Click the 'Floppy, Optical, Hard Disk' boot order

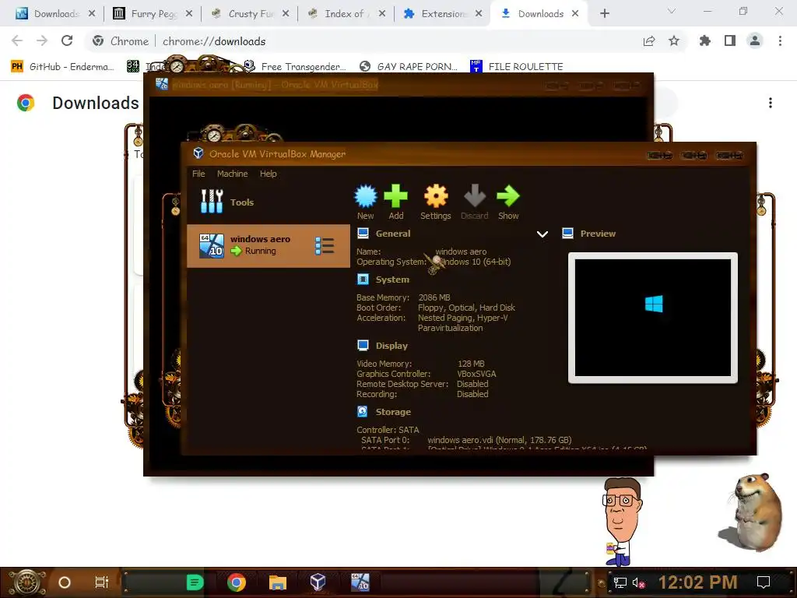coord(466,308)
